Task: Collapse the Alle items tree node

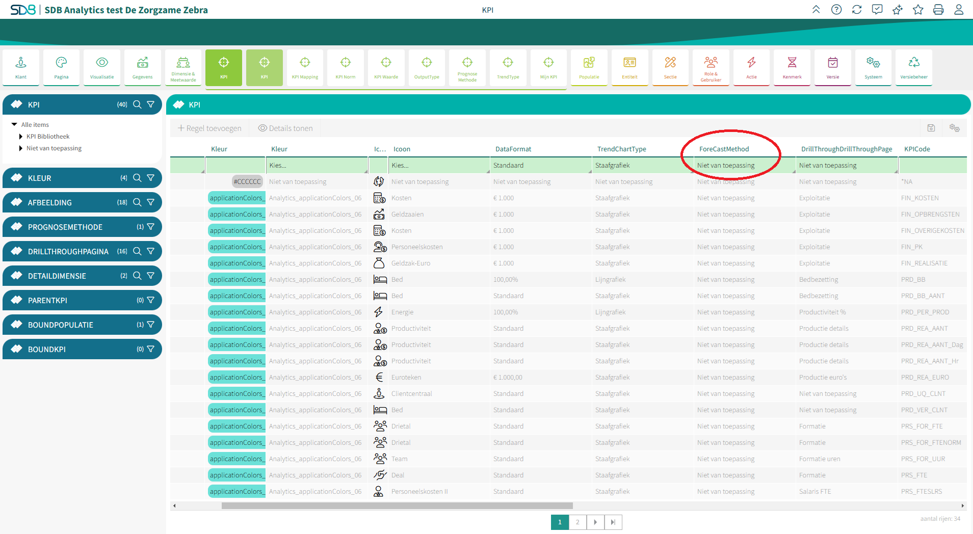Action: point(14,124)
